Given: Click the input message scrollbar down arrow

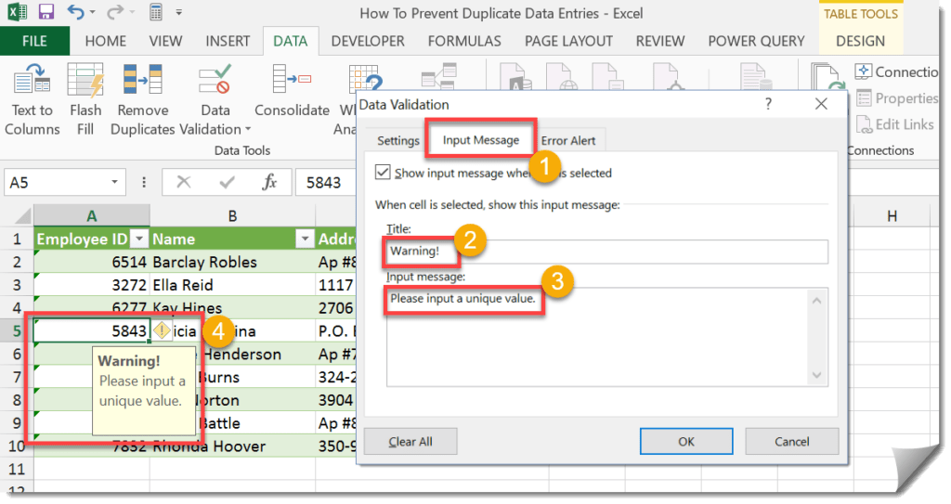Looking at the screenshot, I should 816,375.
